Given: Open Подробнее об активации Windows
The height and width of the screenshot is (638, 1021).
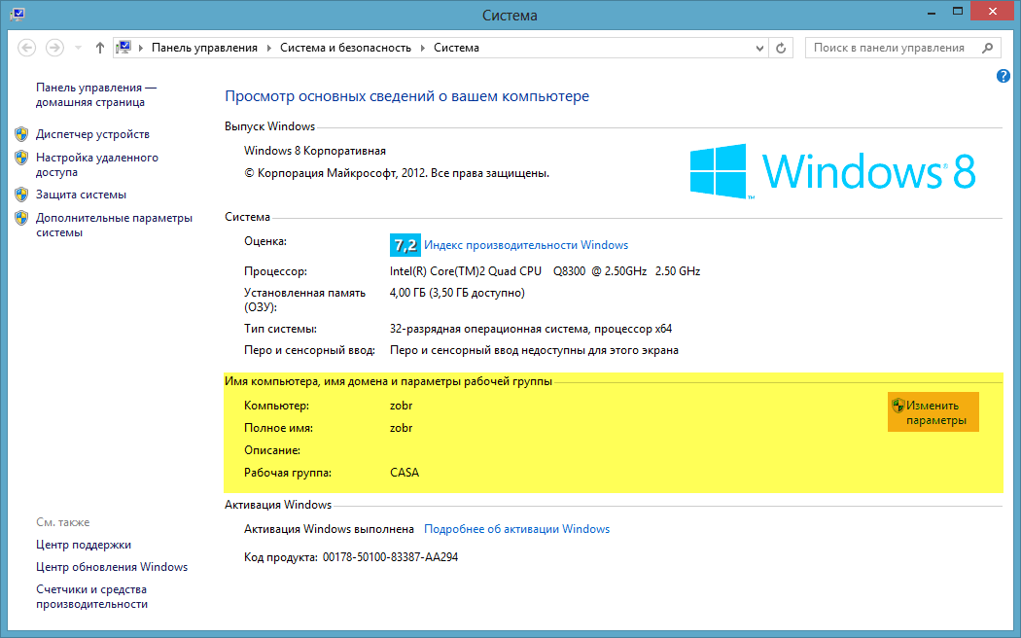Looking at the screenshot, I should coord(517,529).
